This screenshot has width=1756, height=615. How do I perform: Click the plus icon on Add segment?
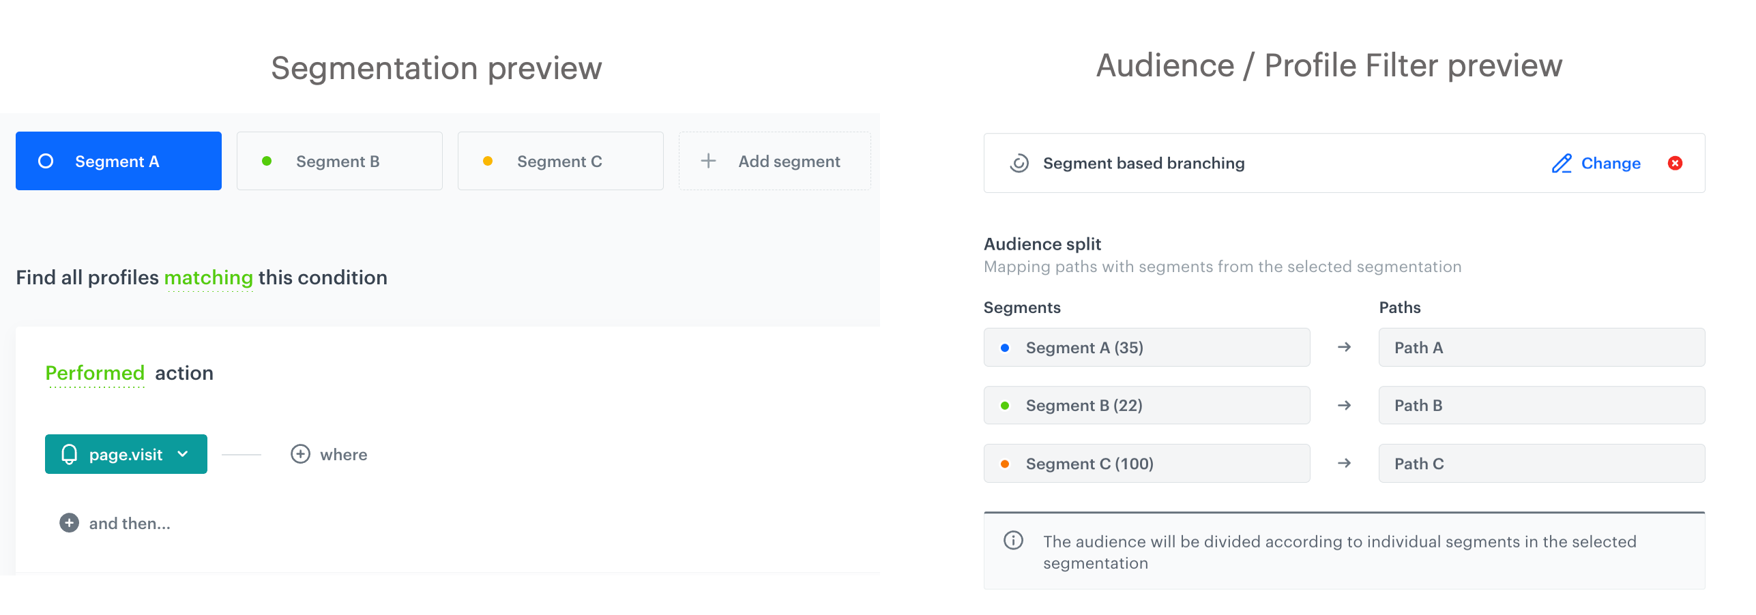(x=707, y=161)
